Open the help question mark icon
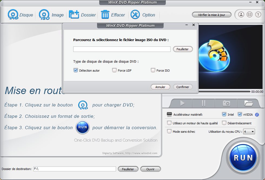265x180 pixels. (x=258, y=15)
